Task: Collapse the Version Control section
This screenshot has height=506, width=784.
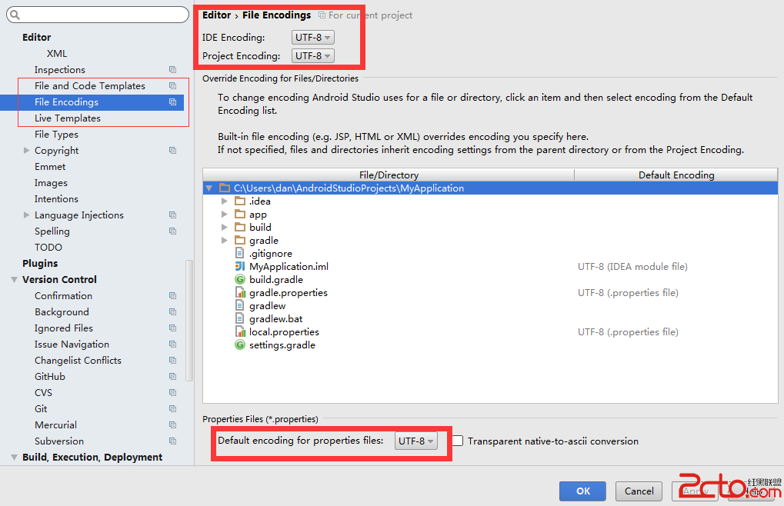Action: 15,280
